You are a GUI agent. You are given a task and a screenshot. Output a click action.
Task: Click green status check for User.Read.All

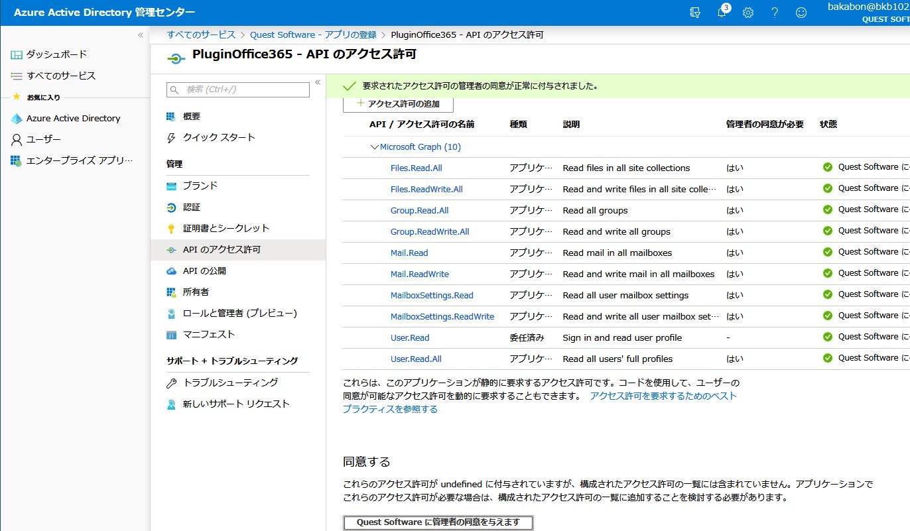(x=827, y=358)
